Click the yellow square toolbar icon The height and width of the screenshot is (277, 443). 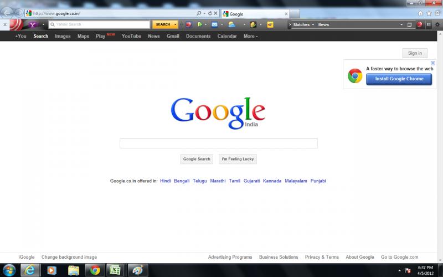(270, 24)
